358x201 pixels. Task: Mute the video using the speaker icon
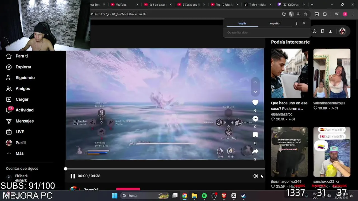coord(255,176)
